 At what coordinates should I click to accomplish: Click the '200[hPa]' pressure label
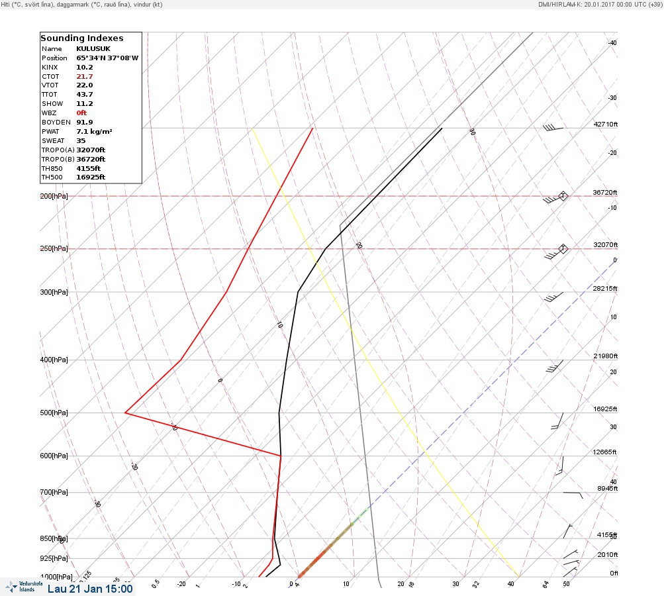pos(54,196)
